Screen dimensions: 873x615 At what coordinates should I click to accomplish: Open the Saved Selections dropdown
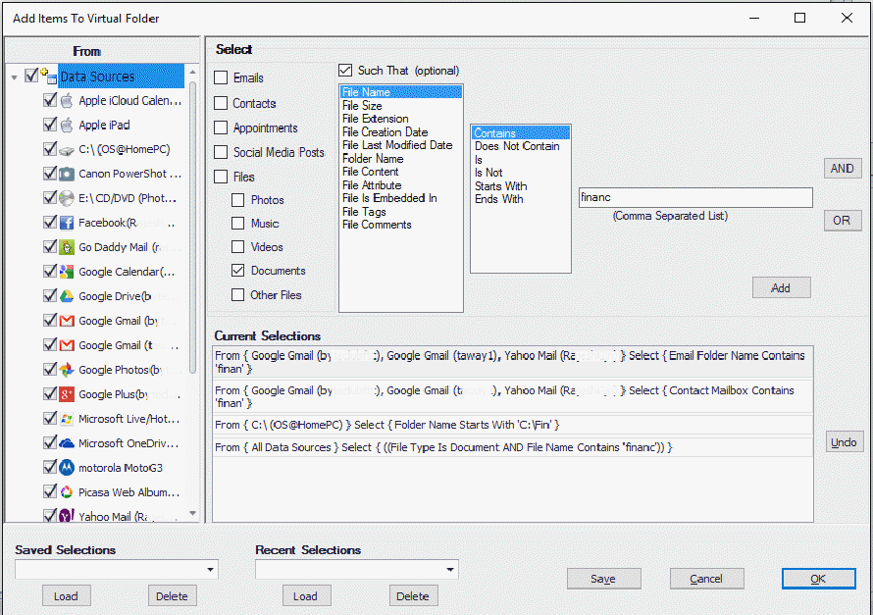[210, 569]
